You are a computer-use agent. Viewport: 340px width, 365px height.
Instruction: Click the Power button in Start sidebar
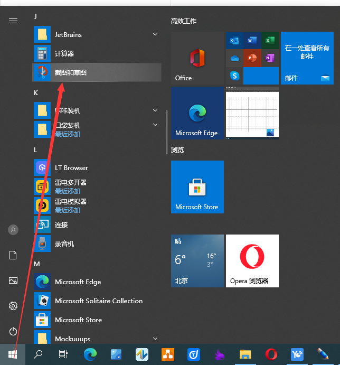click(x=13, y=331)
